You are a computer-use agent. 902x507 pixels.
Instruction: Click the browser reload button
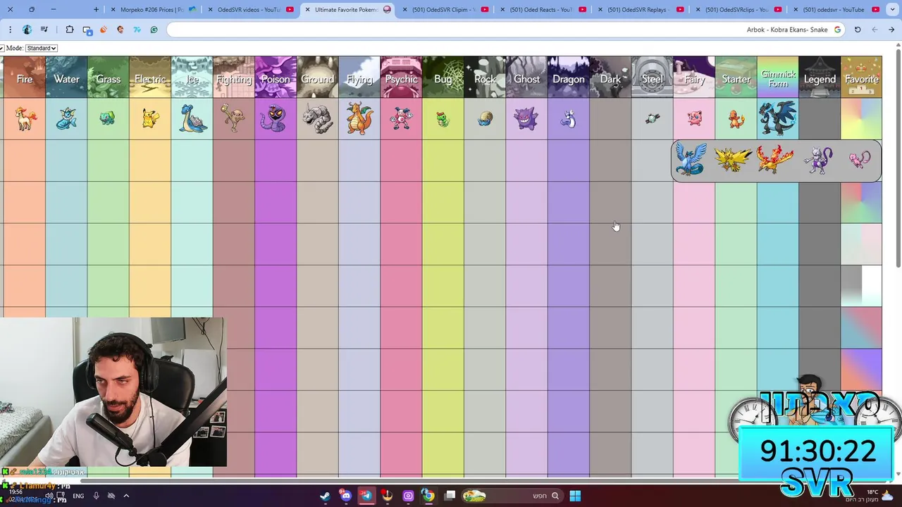858,30
